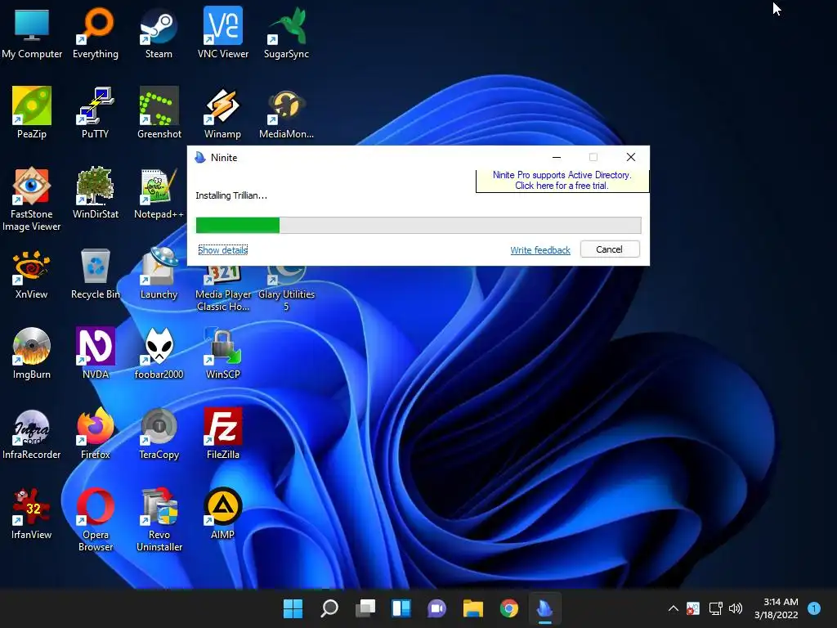The height and width of the screenshot is (628, 837).
Task: Select the Launchy desktop shortcut
Action: [159, 273]
